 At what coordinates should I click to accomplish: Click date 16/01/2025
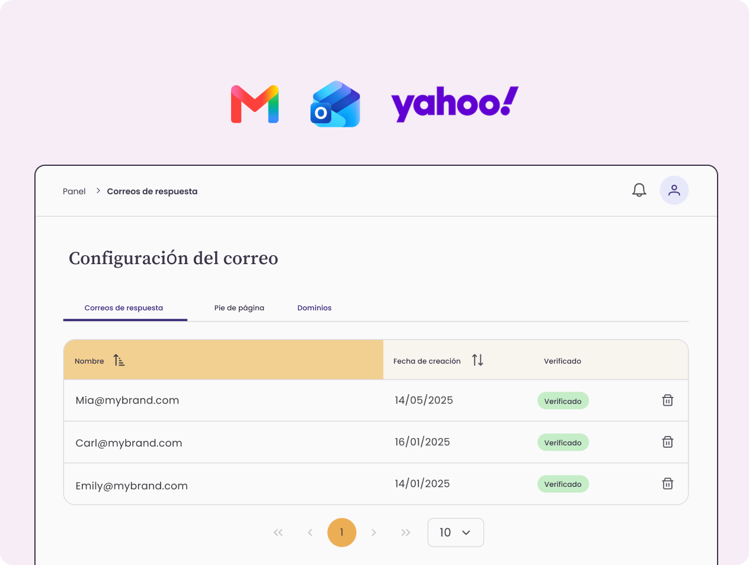pos(422,442)
